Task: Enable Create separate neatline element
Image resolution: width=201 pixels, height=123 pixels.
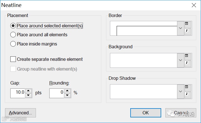Action: click(x=13, y=59)
